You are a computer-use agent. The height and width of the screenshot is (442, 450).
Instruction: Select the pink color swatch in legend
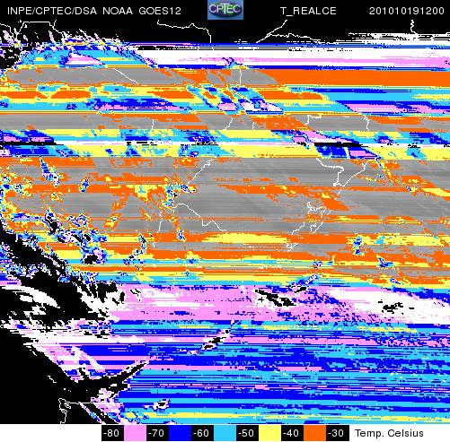[135, 433]
